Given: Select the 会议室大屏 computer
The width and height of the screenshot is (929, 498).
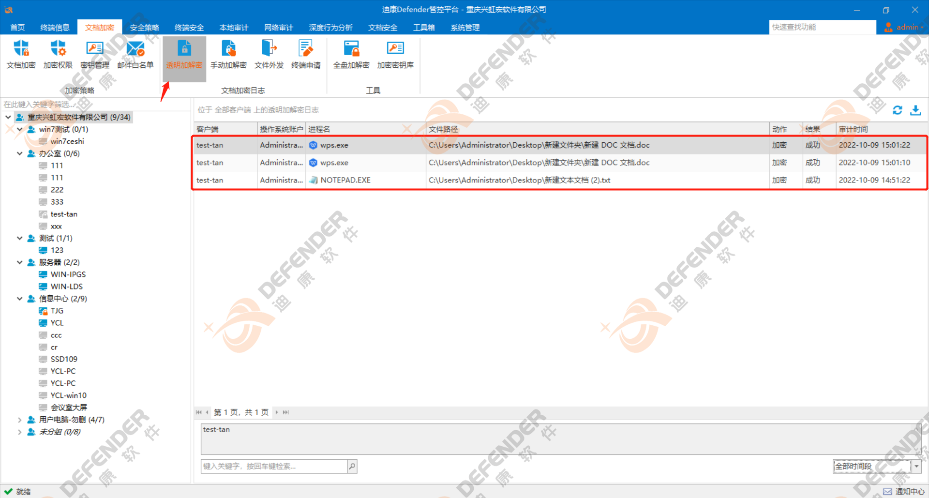Looking at the screenshot, I should pyautogui.click(x=69, y=407).
